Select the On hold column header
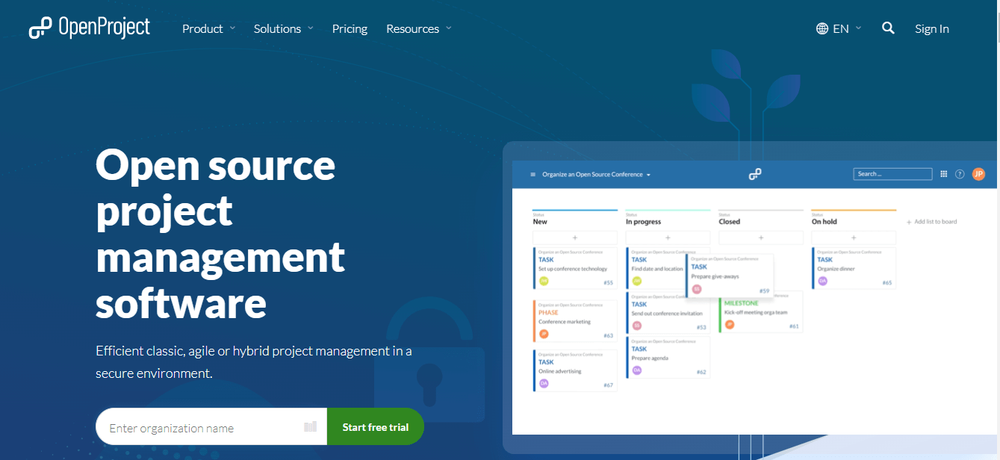The width and height of the screenshot is (1000, 460). point(824,222)
